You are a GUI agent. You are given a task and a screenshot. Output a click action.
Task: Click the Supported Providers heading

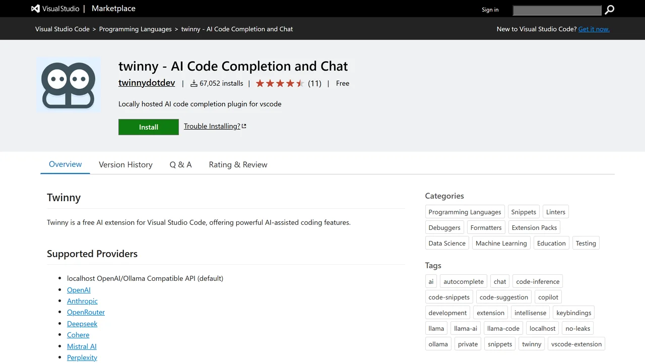pyautogui.click(x=92, y=254)
